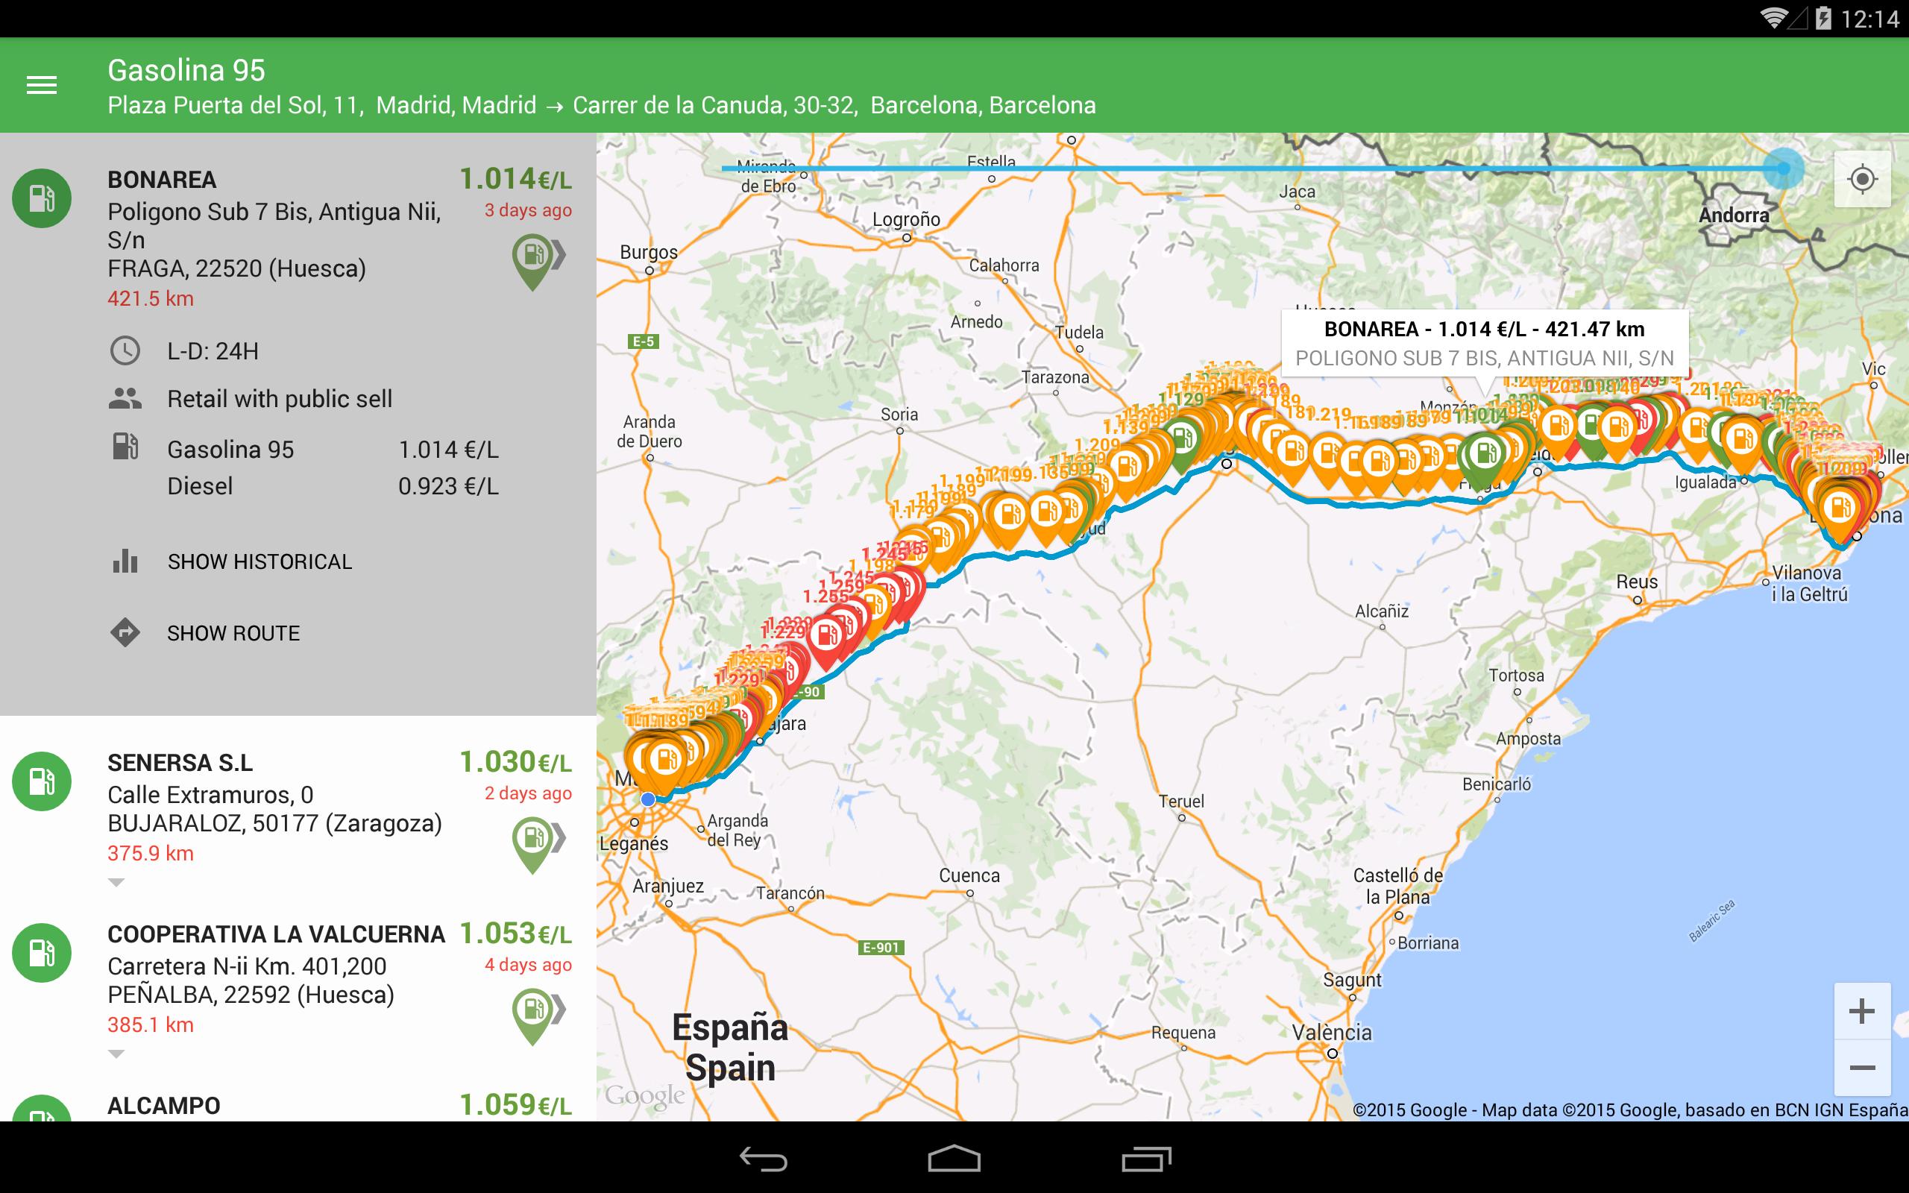Click 'Retail with public sell' text
1909x1193 pixels.
pyautogui.click(x=279, y=399)
